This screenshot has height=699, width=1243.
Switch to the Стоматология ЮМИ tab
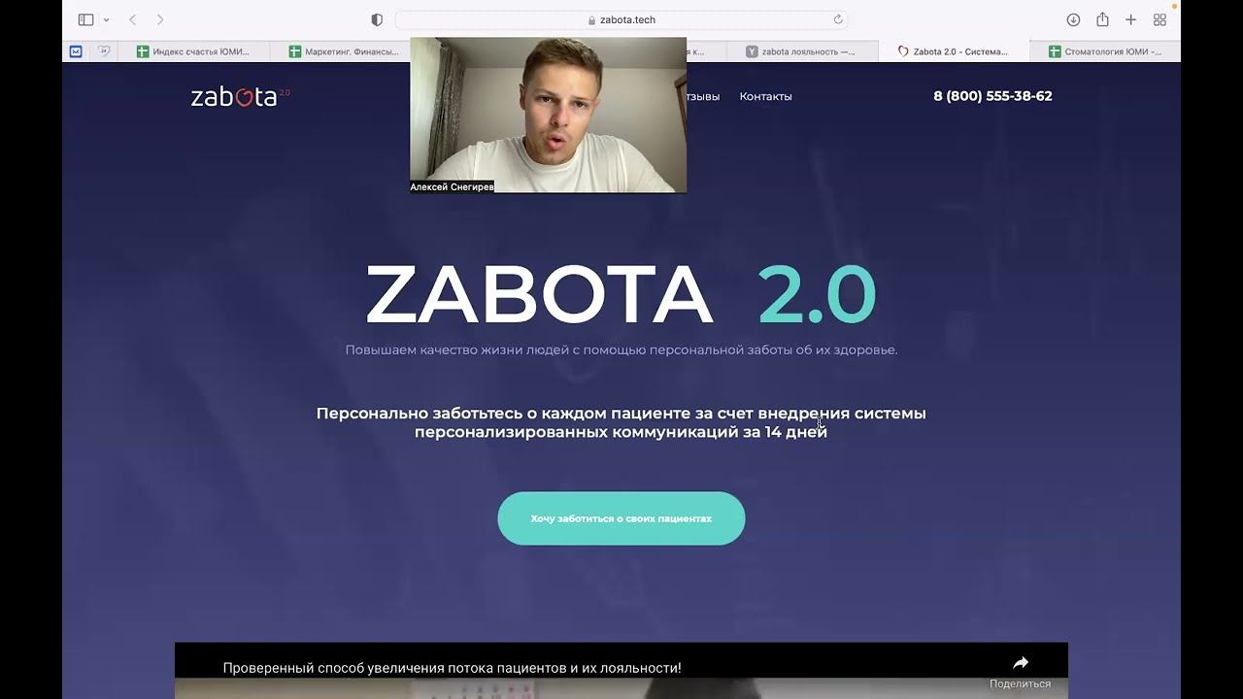(x=1105, y=51)
